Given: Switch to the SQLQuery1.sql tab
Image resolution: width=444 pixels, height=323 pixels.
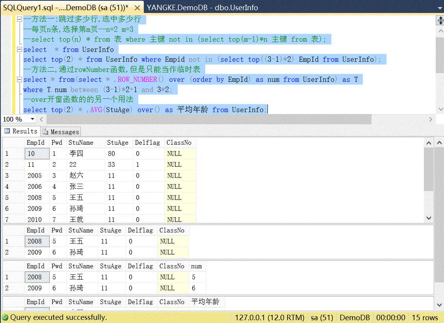Looking at the screenshot, I should 66,7.
